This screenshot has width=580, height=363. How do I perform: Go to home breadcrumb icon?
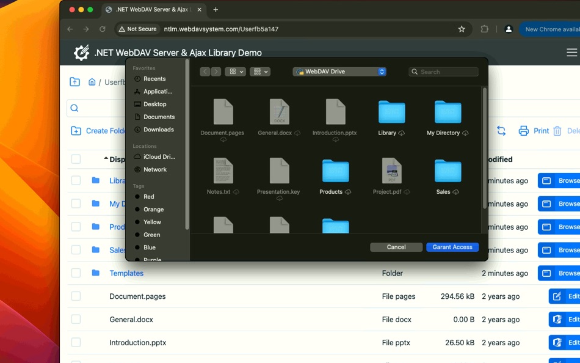92,82
